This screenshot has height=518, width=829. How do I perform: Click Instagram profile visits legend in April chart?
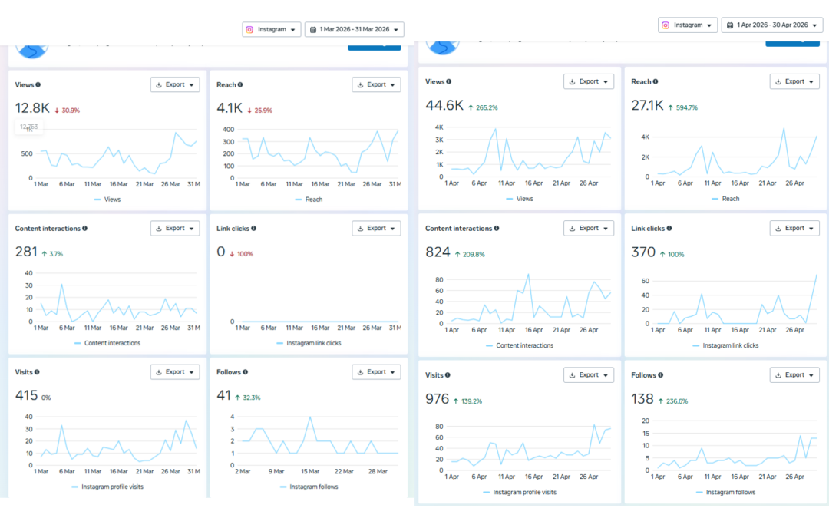[x=520, y=492]
